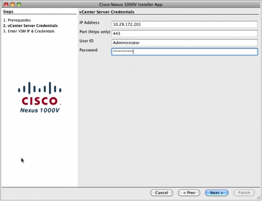Click the window resize grip icon
This screenshot has width=263, height=202.
click(x=259, y=198)
